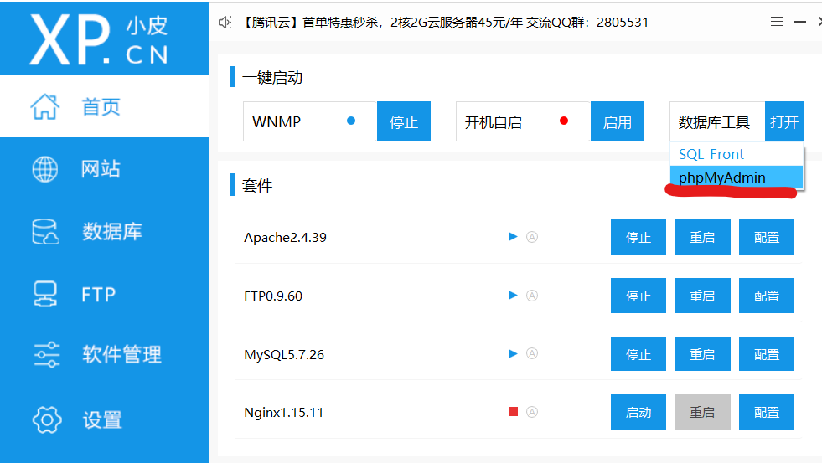Open FTP0.9.60 配置 settings
Image resolution: width=822 pixels, height=463 pixels.
[x=767, y=296]
